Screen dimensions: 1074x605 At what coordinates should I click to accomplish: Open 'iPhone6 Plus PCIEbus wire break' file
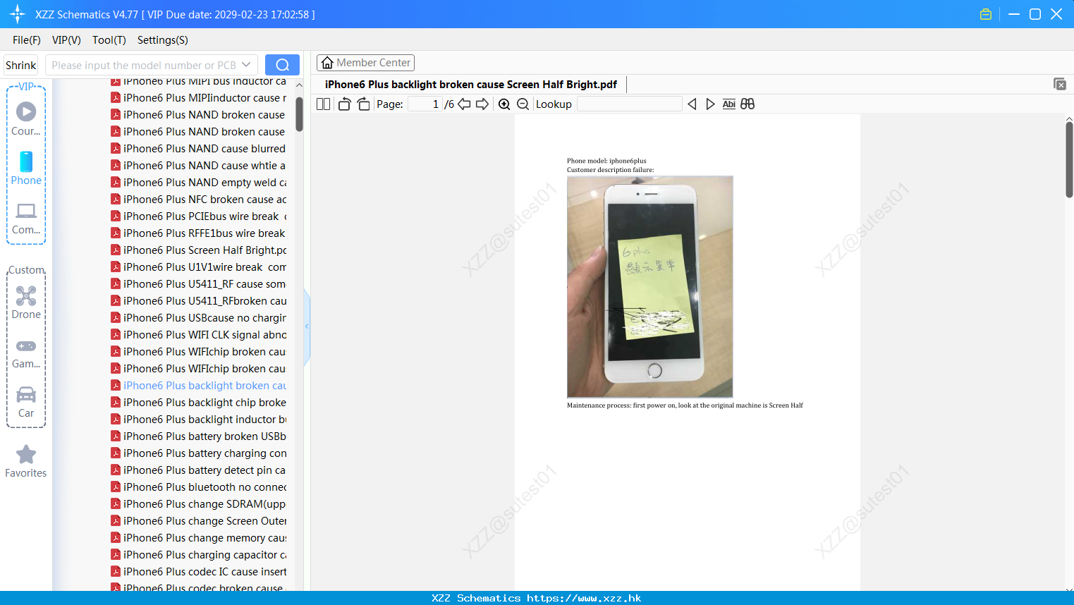(198, 216)
